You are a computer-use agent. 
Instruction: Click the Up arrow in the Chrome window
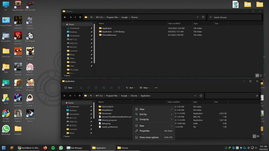tap(80, 17)
